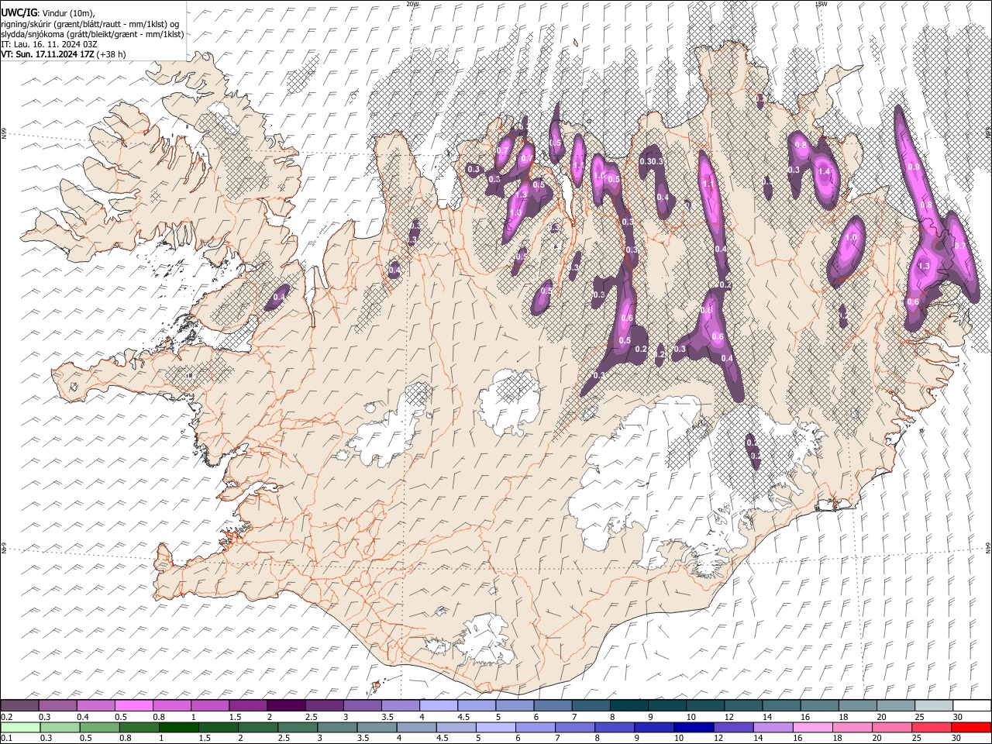Pick the white 30 snow legend swatch
The height and width of the screenshot is (744, 992).
972,705
